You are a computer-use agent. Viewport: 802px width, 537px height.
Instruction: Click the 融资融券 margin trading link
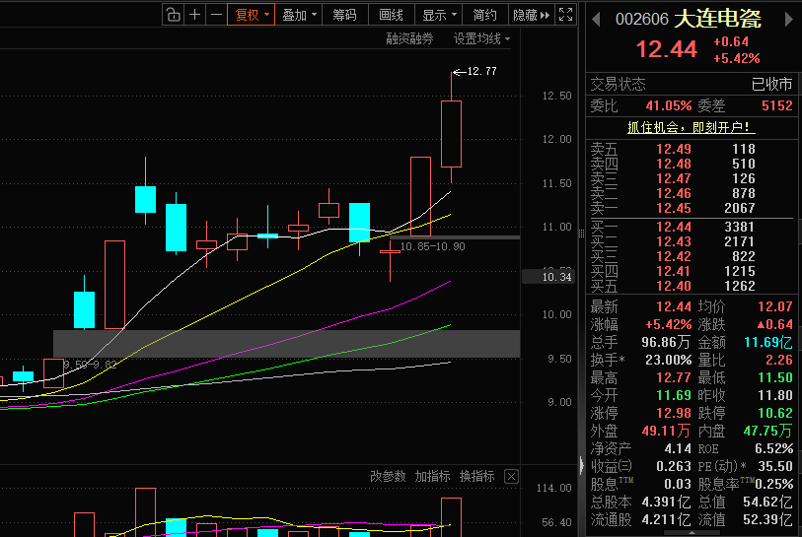click(409, 38)
